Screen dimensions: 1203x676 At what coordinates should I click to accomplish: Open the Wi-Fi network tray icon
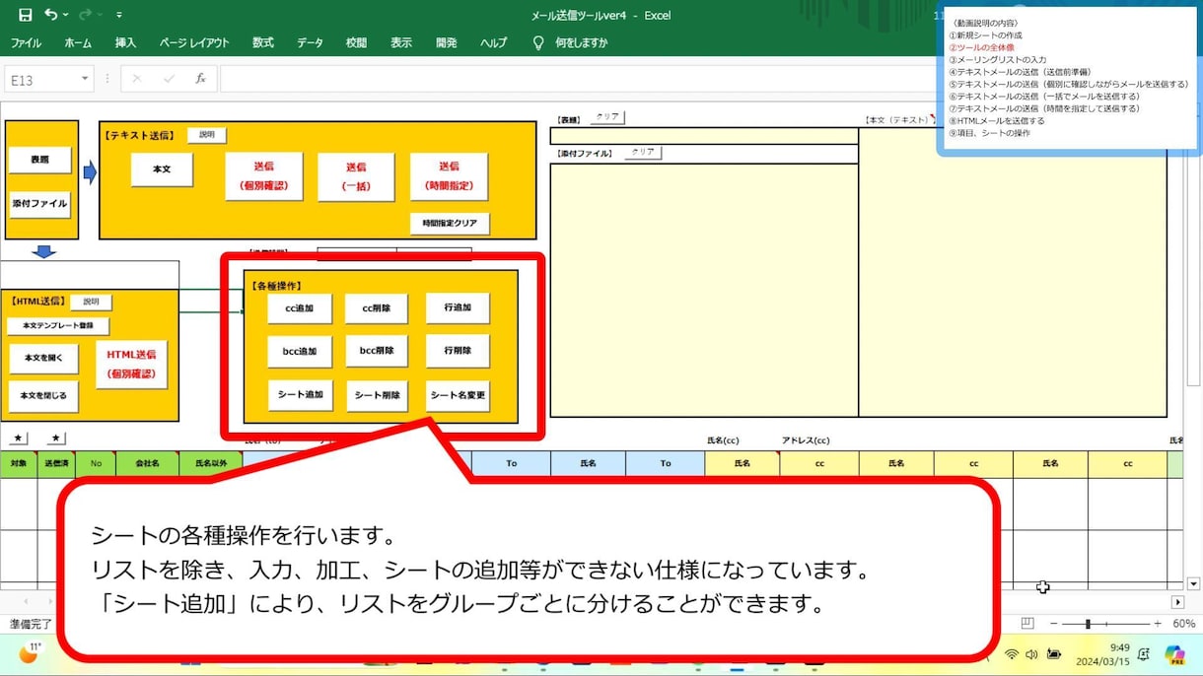(1011, 654)
